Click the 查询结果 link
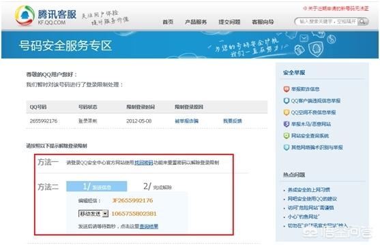The width and height of the screenshot is (380, 245). click(149, 227)
